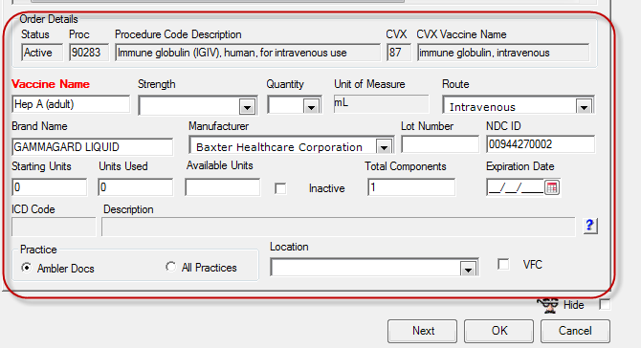Click the Next button
Viewport: 641px width, 348px height.
pyautogui.click(x=422, y=331)
